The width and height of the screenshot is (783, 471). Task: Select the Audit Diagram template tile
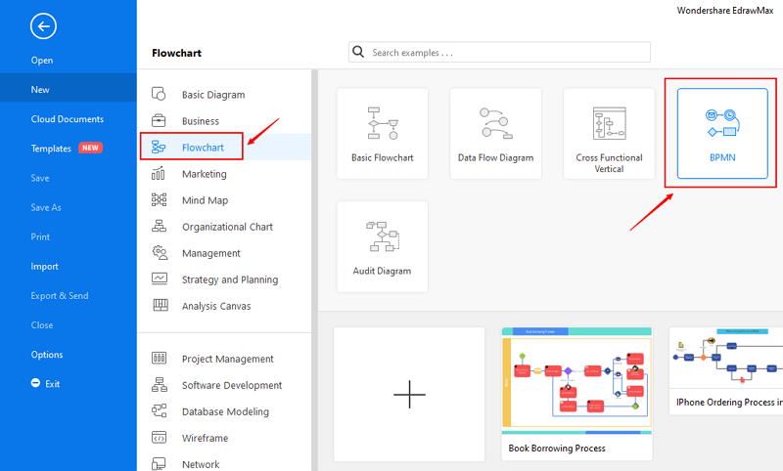click(x=383, y=246)
